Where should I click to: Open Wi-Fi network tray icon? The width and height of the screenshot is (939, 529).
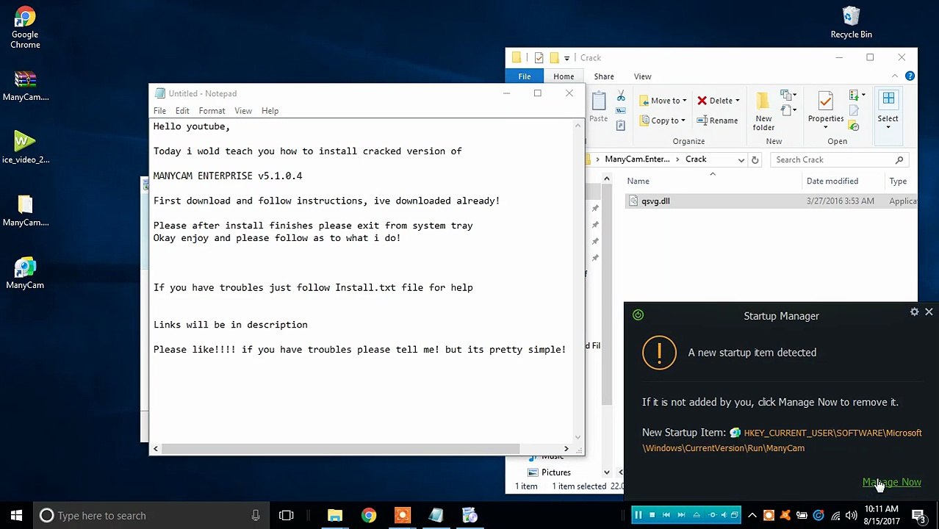[835, 515]
